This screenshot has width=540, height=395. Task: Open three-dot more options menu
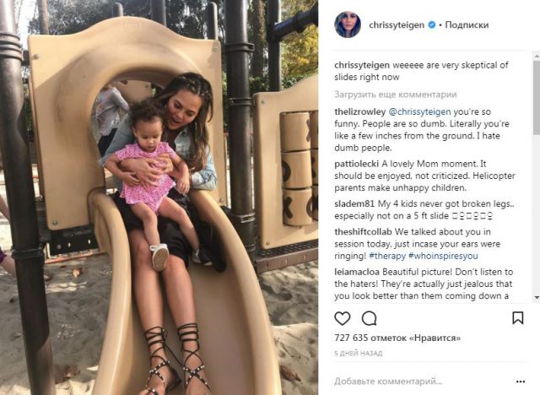pyautogui.click(x=521, y=381)
